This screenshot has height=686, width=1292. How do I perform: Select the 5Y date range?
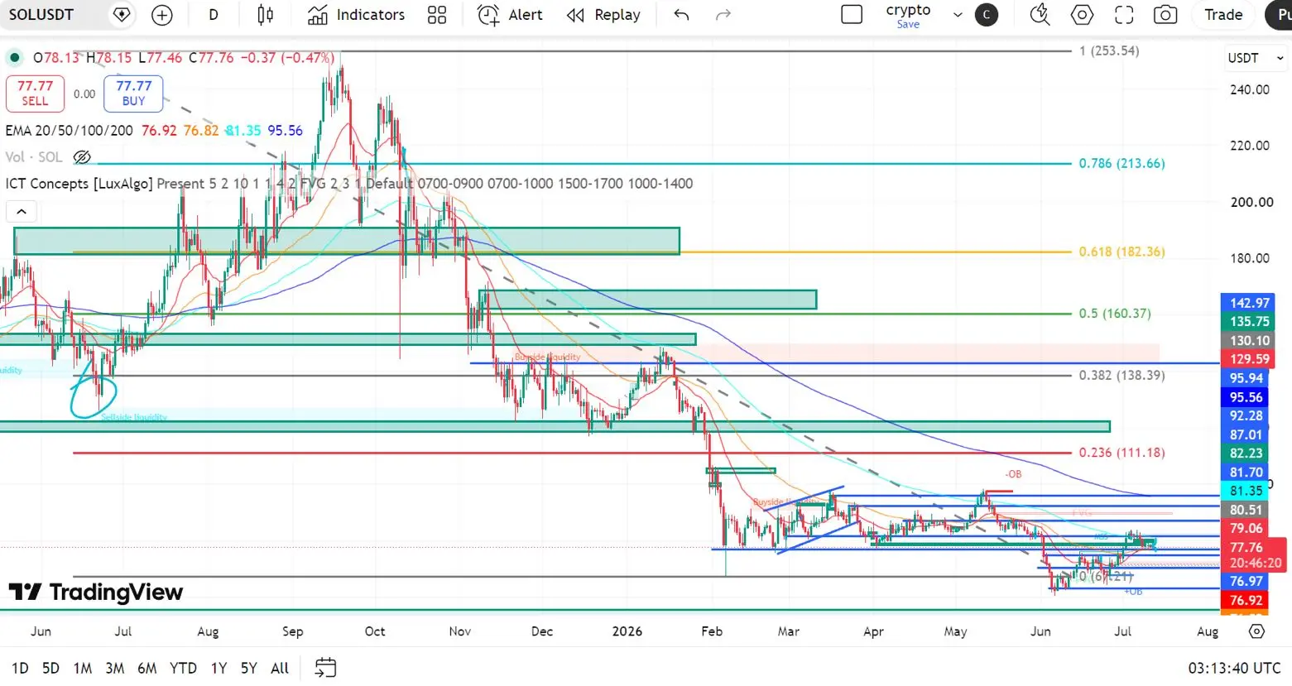[x=248, y=668]
